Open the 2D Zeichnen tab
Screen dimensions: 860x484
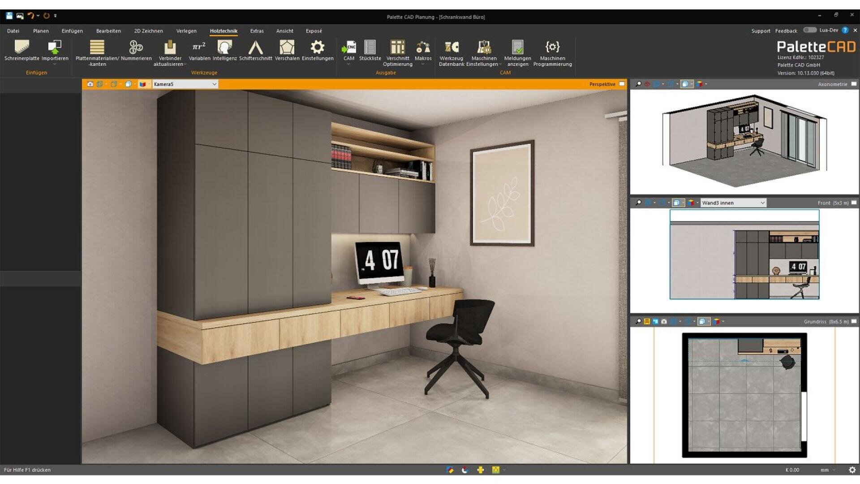148,31
